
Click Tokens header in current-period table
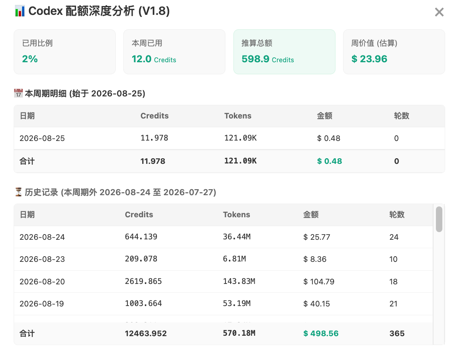[x=238, y=116]
